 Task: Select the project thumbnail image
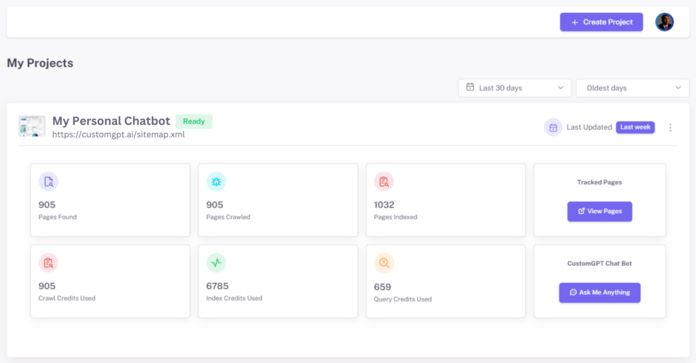(32, 126)
